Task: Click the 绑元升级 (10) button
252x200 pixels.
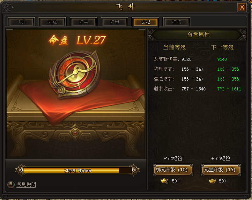Action: (x=173, y=170)
